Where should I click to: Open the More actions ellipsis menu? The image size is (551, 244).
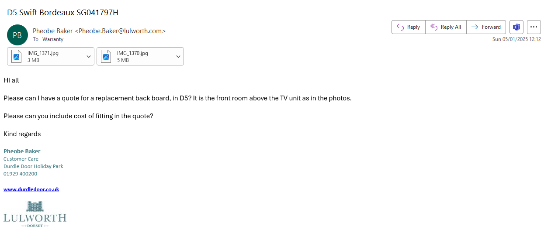point(534,27)
